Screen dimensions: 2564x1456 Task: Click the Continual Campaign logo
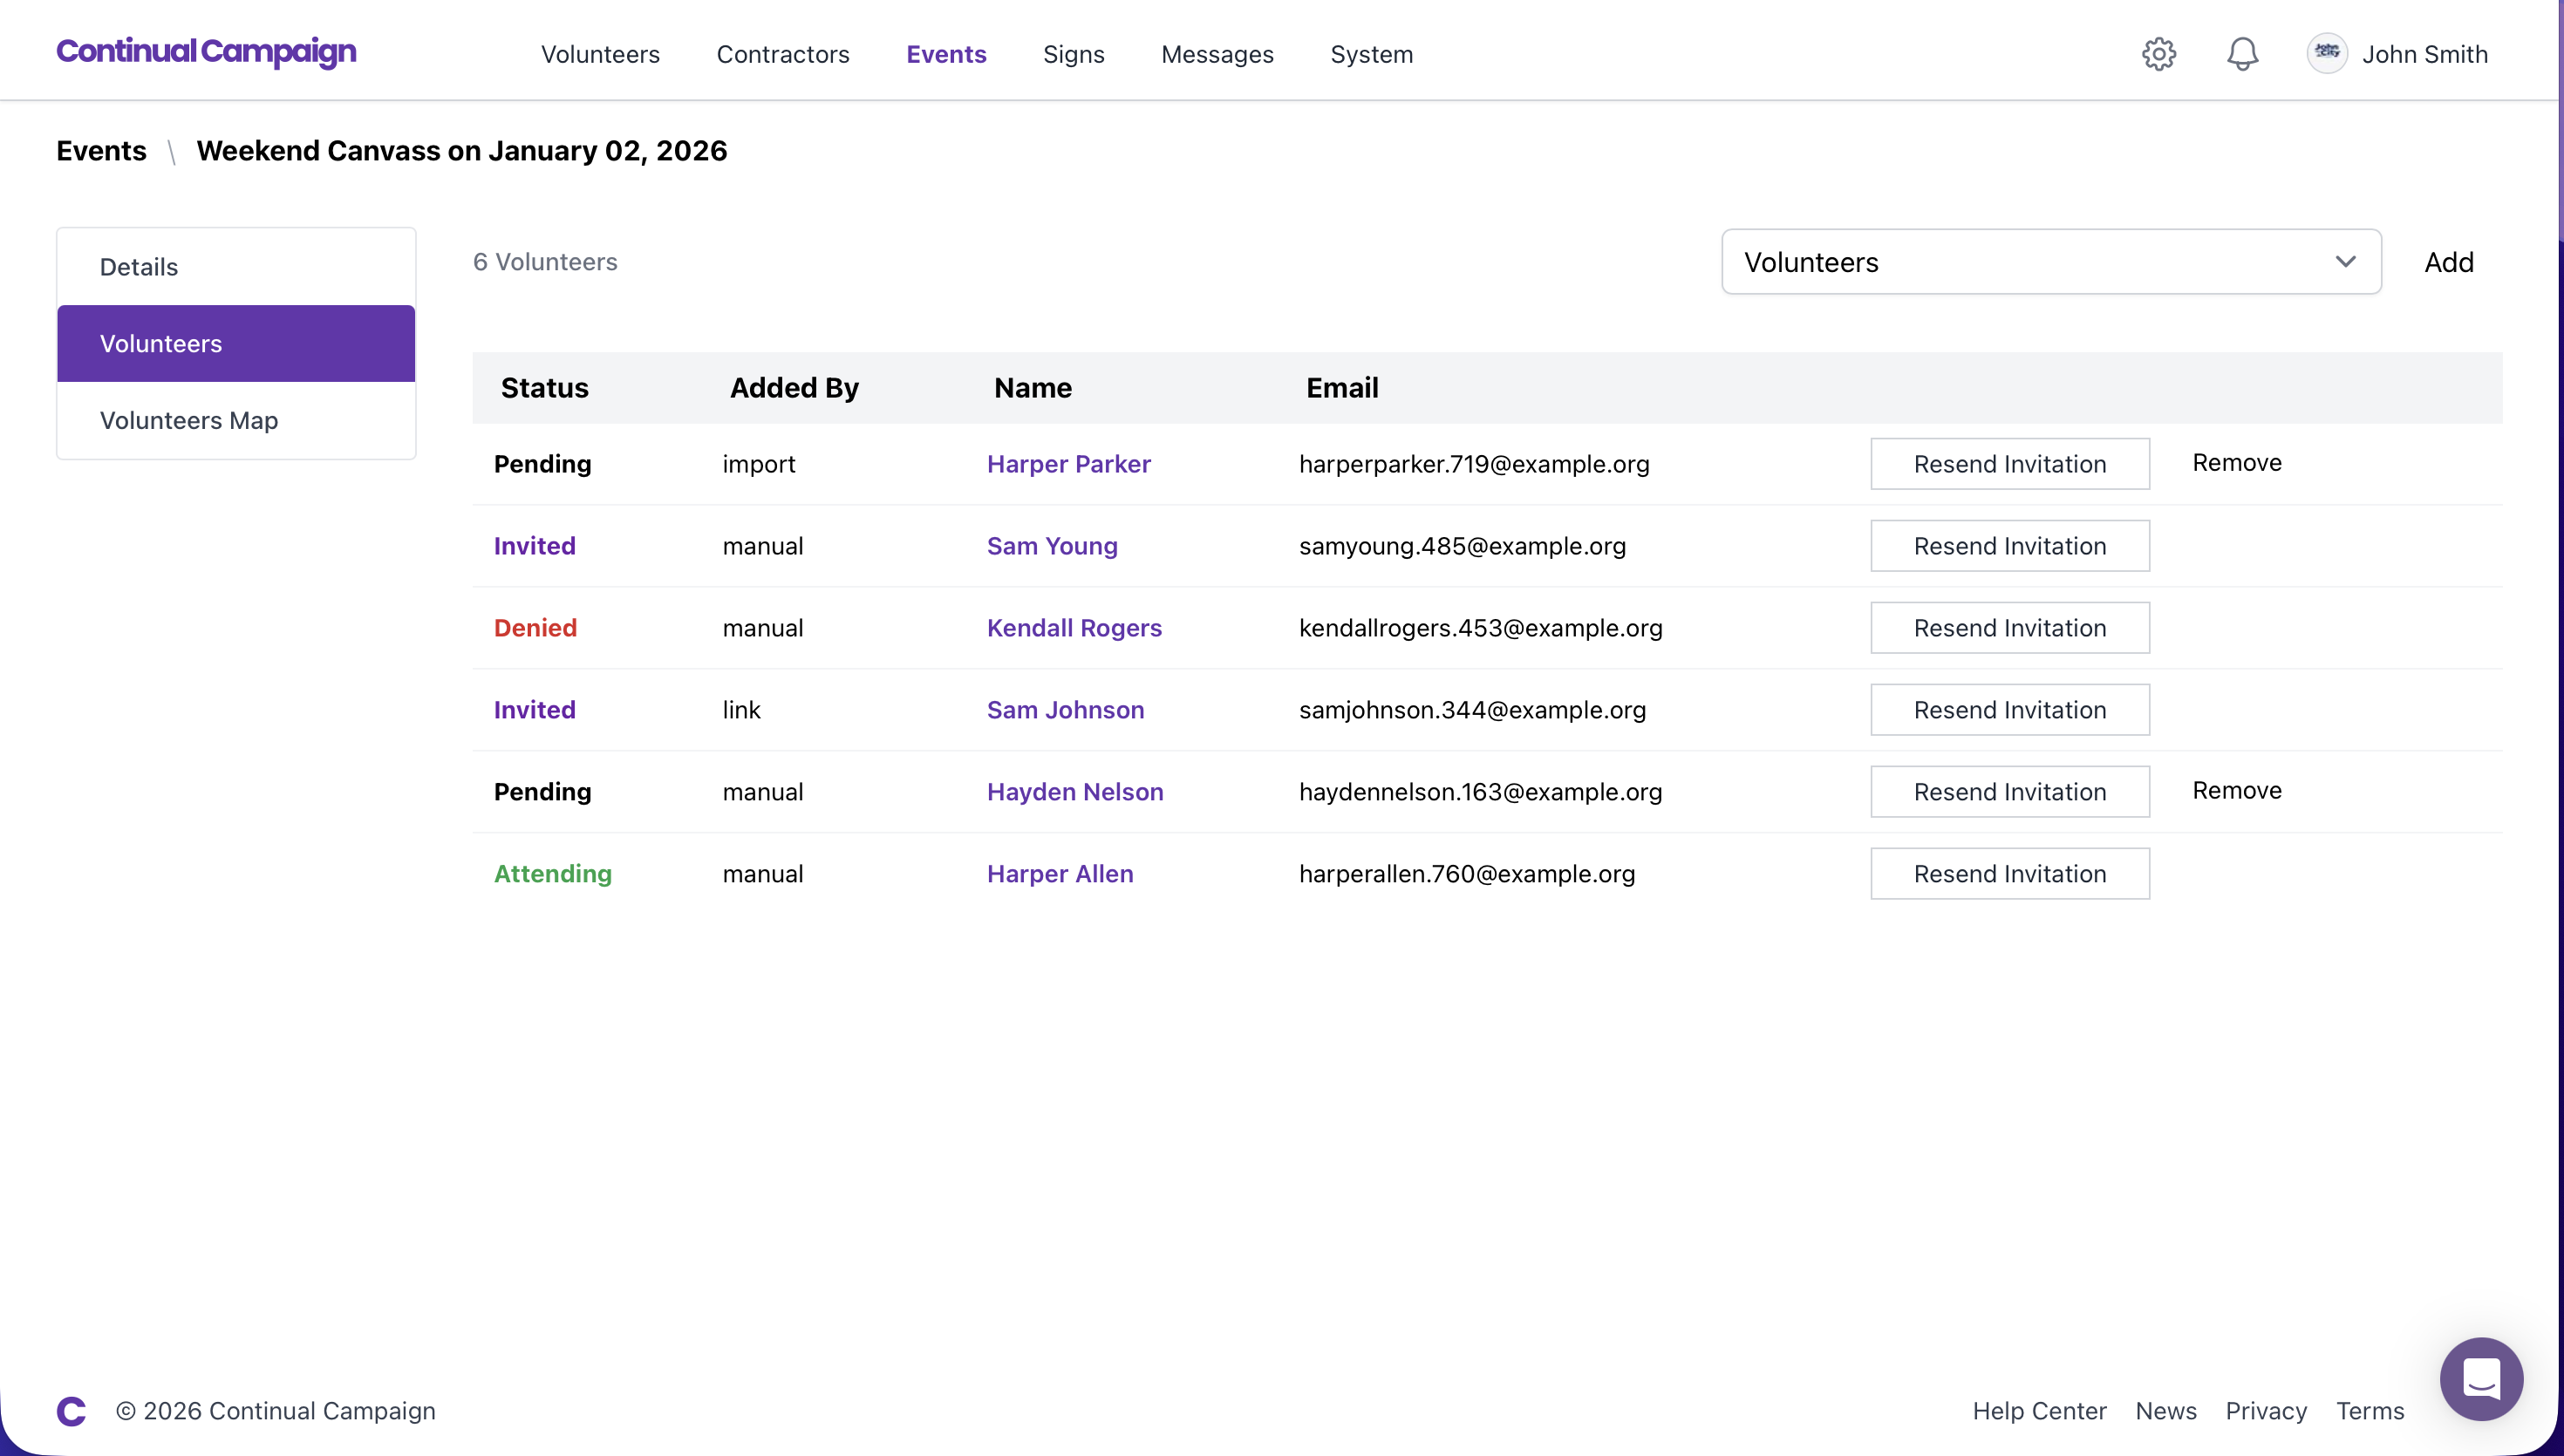click(x=206, y=52)
